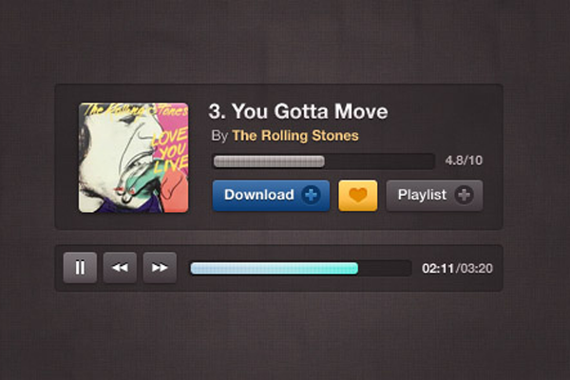570x380 pixels.
Task: Open the Love You Live album cover
Action: click(133, 158)
